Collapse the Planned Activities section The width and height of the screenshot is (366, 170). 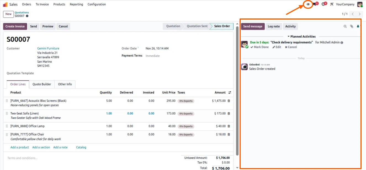pos(301,36)
